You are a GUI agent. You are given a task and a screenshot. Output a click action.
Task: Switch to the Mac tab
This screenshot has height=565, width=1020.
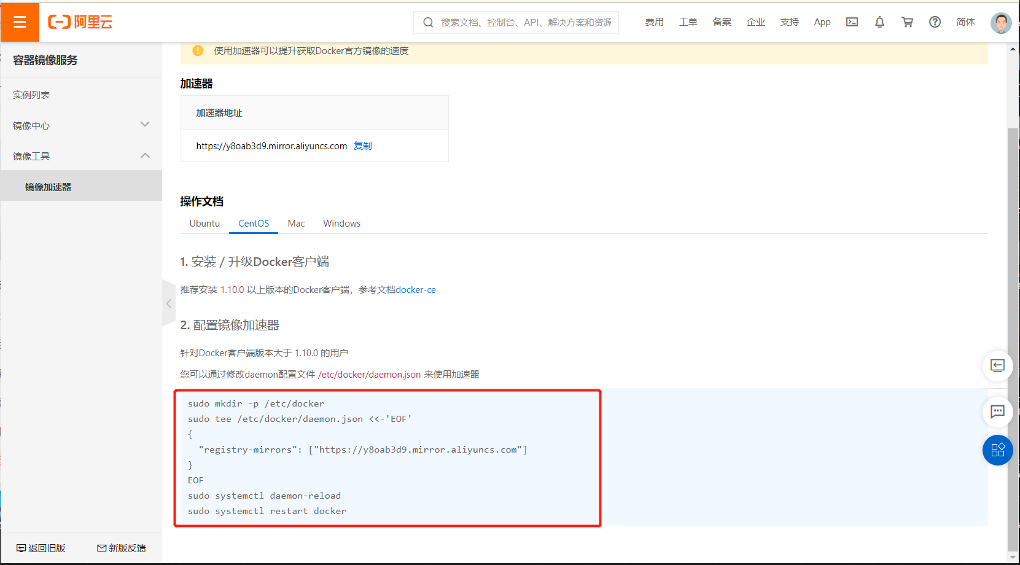[296, 224]
